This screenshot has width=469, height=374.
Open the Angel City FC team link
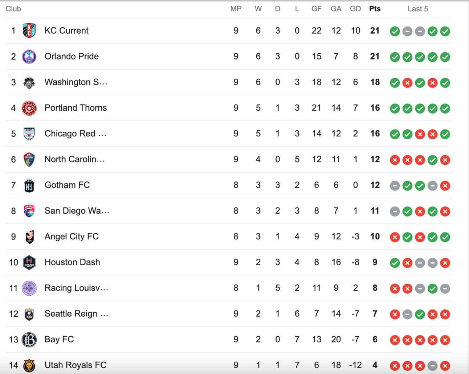tap(72, 237)
